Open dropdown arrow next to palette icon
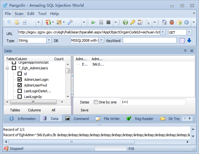Image resolution: width=199 pixels, height=154 pixels. click(64, 22)
